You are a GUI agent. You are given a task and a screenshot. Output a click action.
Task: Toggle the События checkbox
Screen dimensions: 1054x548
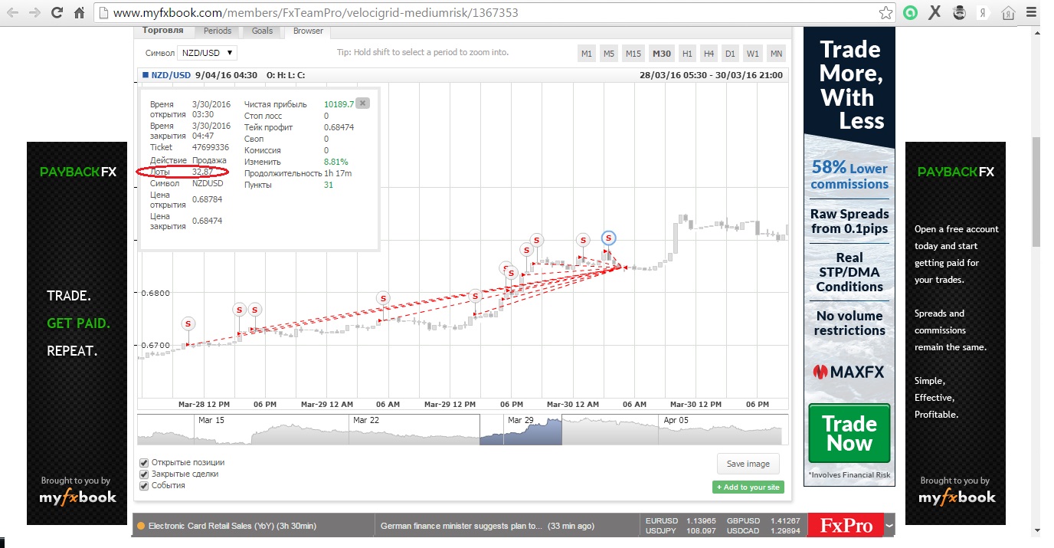[144, 485]
